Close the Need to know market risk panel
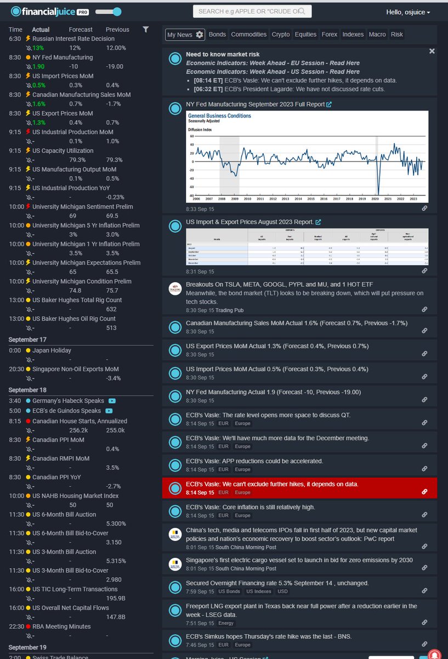This screenshot has height=659, width=448. [432, 51]
